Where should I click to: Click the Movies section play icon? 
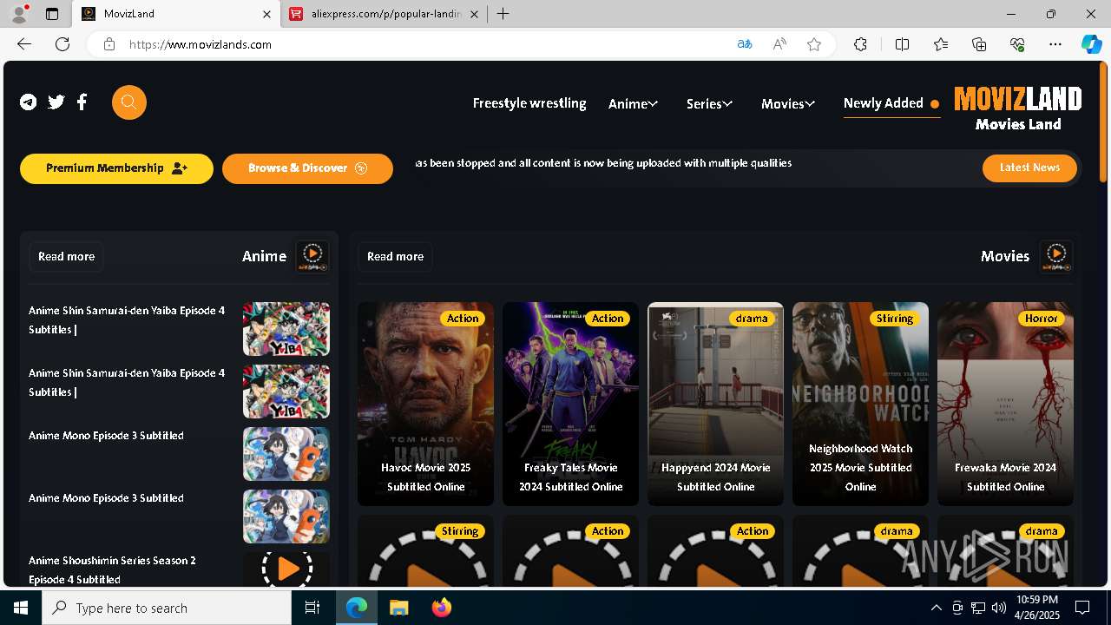[x=1056, y=256]
